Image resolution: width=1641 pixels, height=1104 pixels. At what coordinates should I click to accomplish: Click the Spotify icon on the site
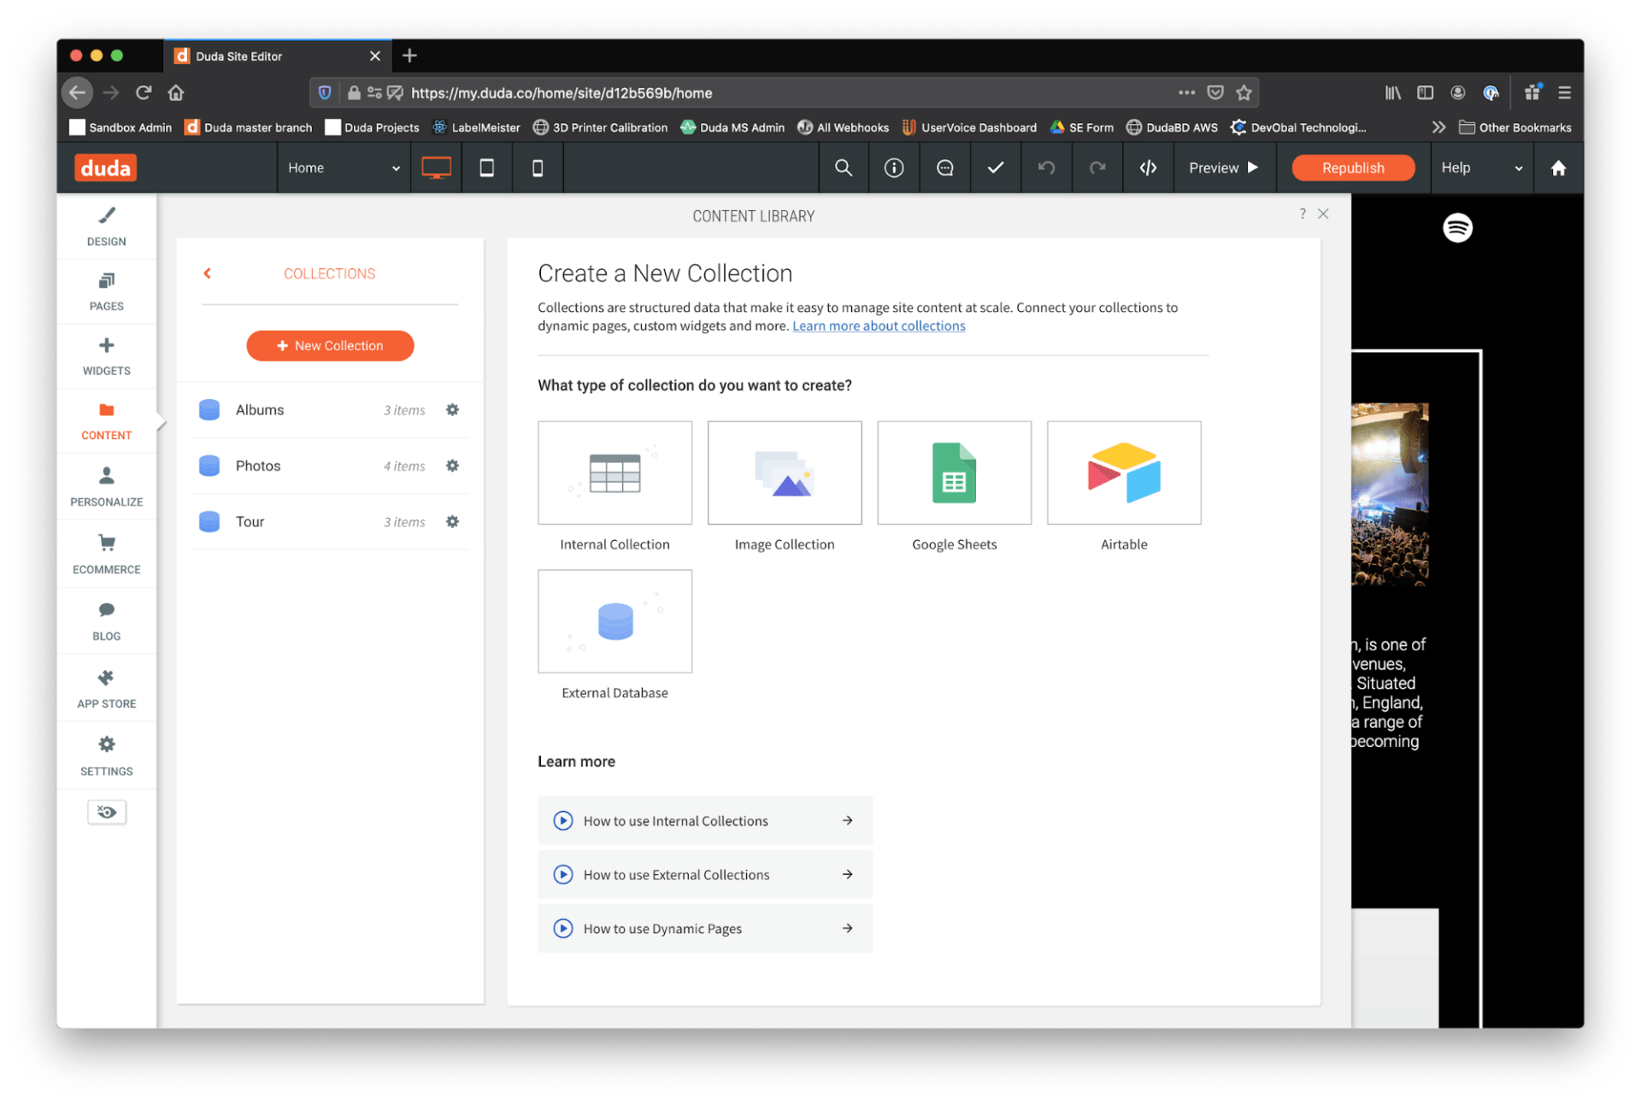pyautogui.click(x=1457, y=227)
